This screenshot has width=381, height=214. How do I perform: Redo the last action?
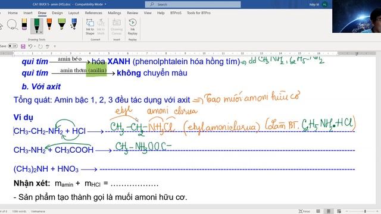[x=40, y=46]
